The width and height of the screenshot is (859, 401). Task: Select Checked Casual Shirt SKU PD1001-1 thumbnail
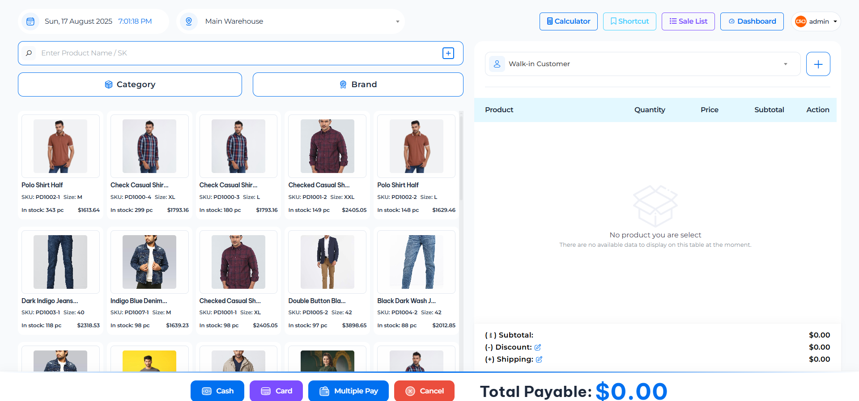pos(238,262)
